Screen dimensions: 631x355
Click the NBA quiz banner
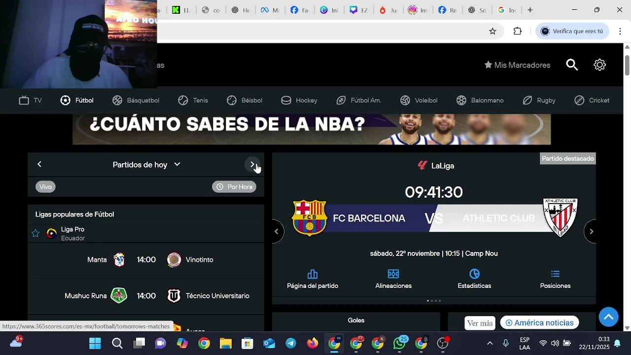pyautogui.click(x=312, y=129)
